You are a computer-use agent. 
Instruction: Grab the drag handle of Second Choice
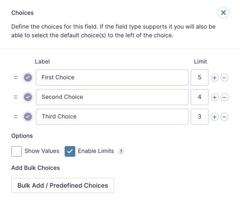[16, 97]
